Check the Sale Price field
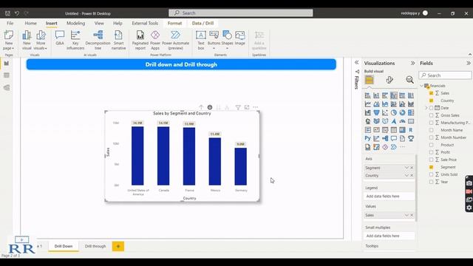 431,160
